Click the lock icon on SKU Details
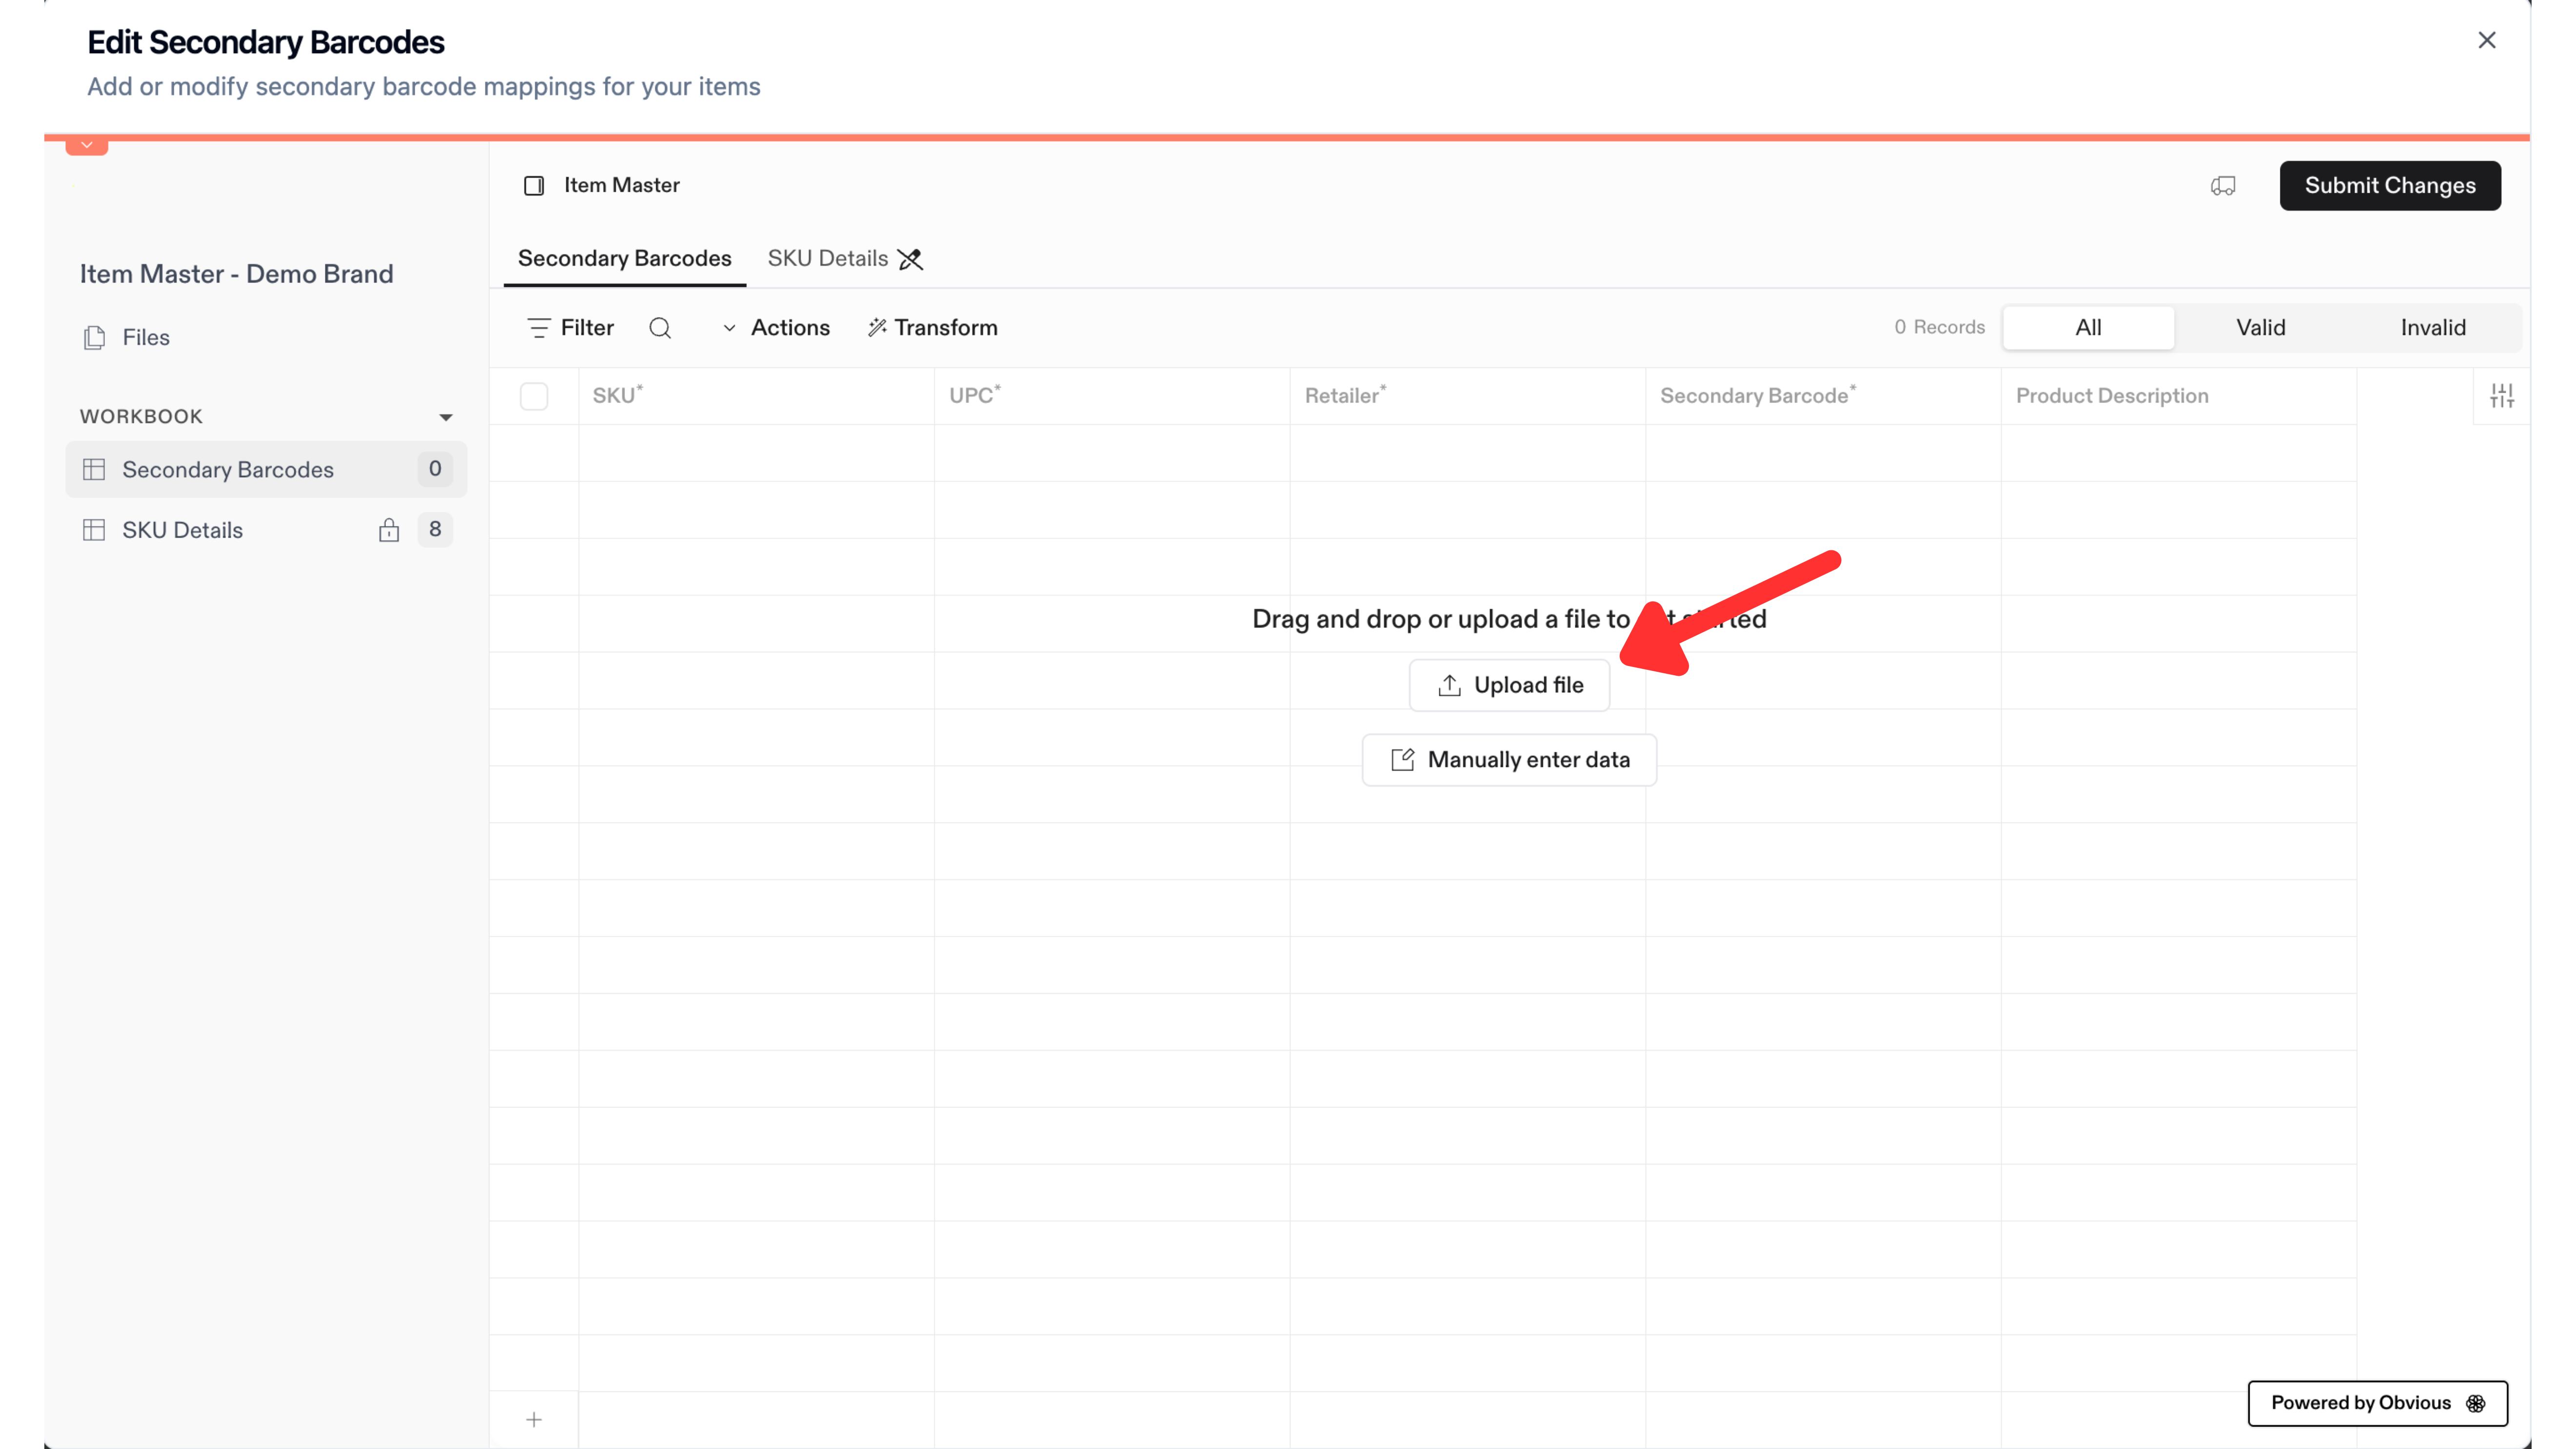The image size is (2576, 1449). [x=389, y=530]
